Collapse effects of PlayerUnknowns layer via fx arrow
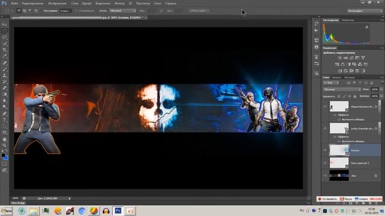The width and height of the screenshot is (385, 216). pyautogui.click(x=379, y=107)
